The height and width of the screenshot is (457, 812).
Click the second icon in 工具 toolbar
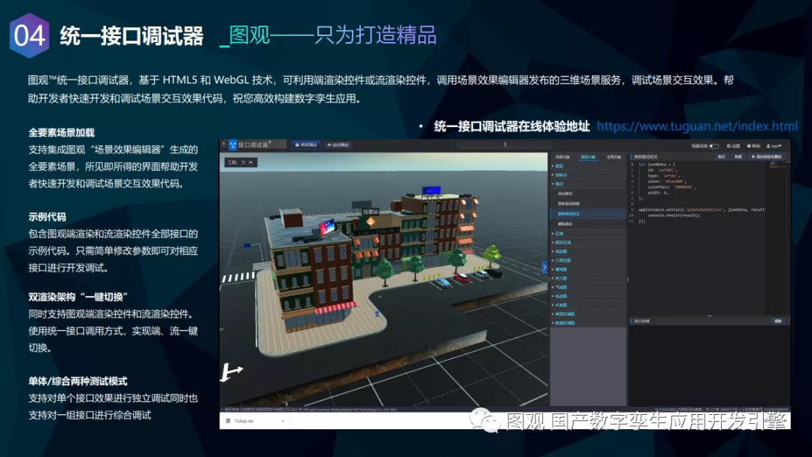(251, 162)
